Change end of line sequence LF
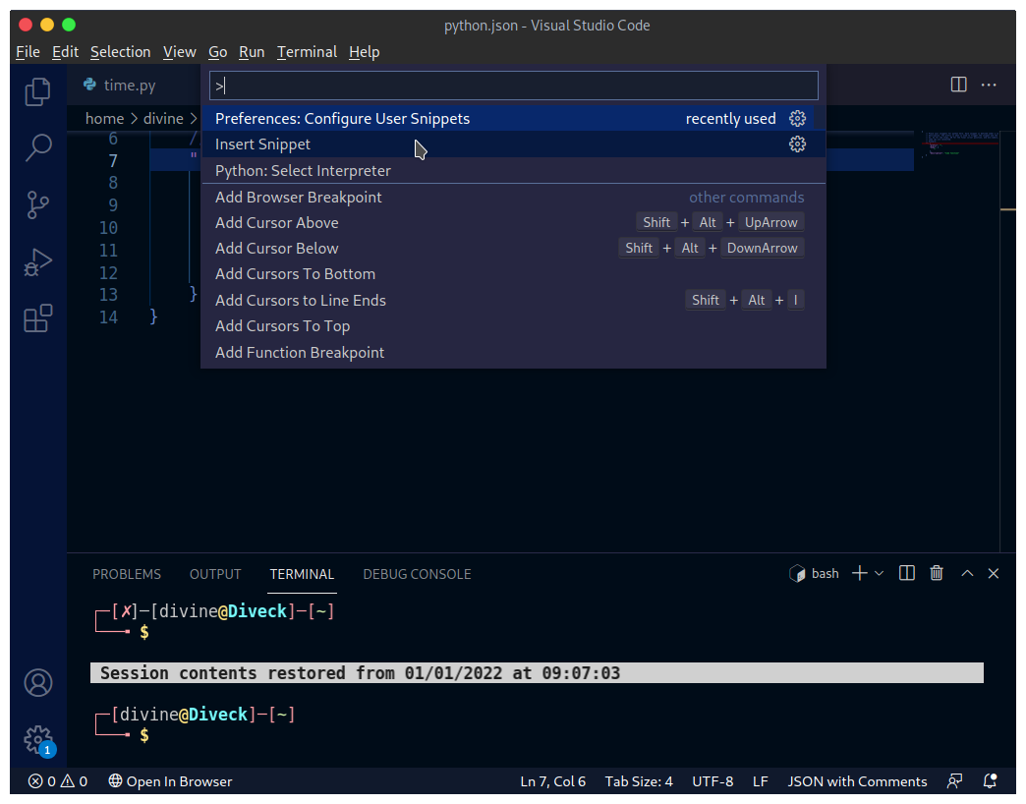The image size is (1026, 804). click(760, 781)
